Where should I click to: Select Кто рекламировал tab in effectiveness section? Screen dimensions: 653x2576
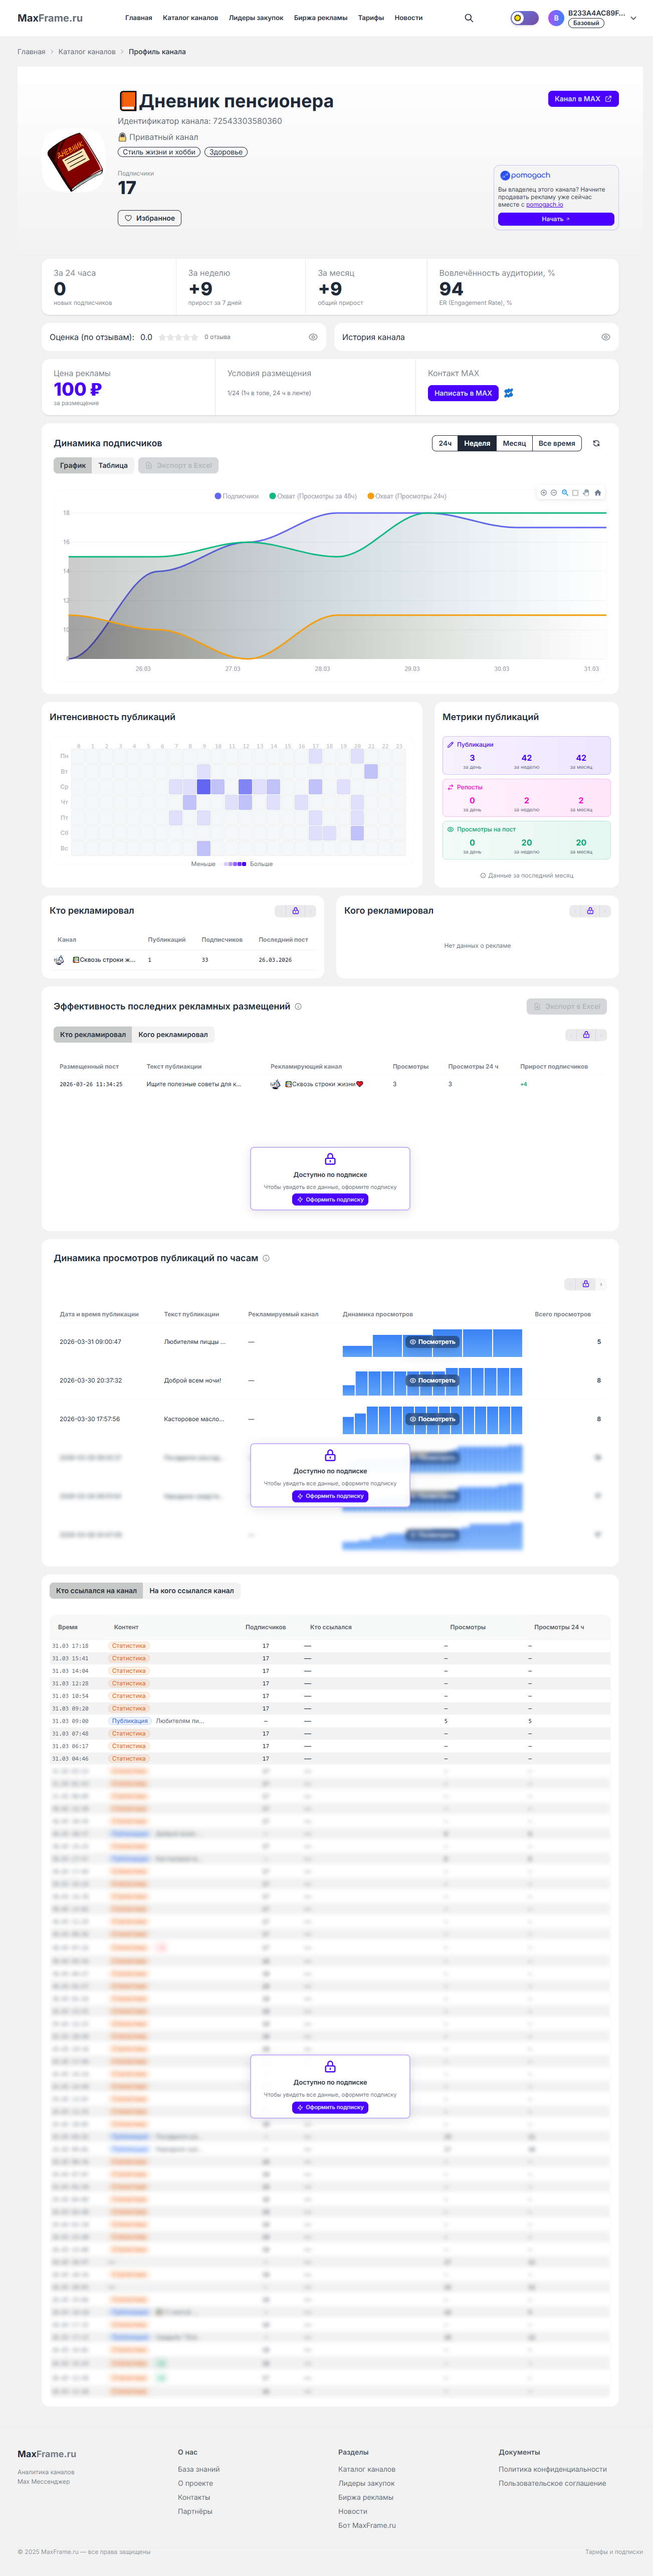(93, 1035)
